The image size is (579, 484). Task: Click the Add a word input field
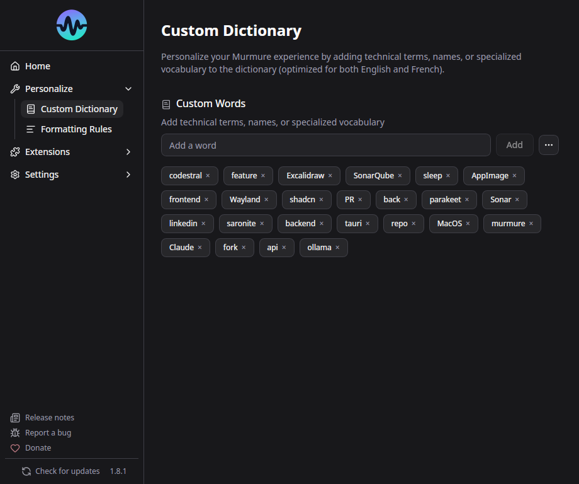(x=326, y=144)
